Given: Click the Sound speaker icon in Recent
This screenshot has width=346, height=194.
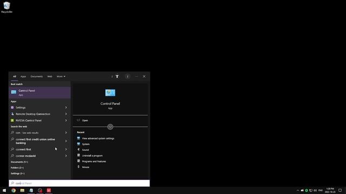Looking at the screenshot, I should 78,150.
